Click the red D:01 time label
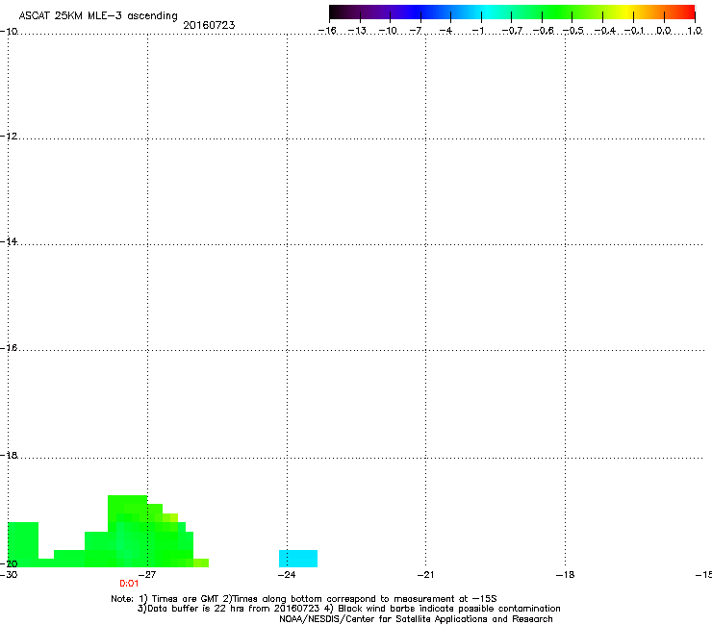The height and width of the screenshot is (625, 712). 129,584
